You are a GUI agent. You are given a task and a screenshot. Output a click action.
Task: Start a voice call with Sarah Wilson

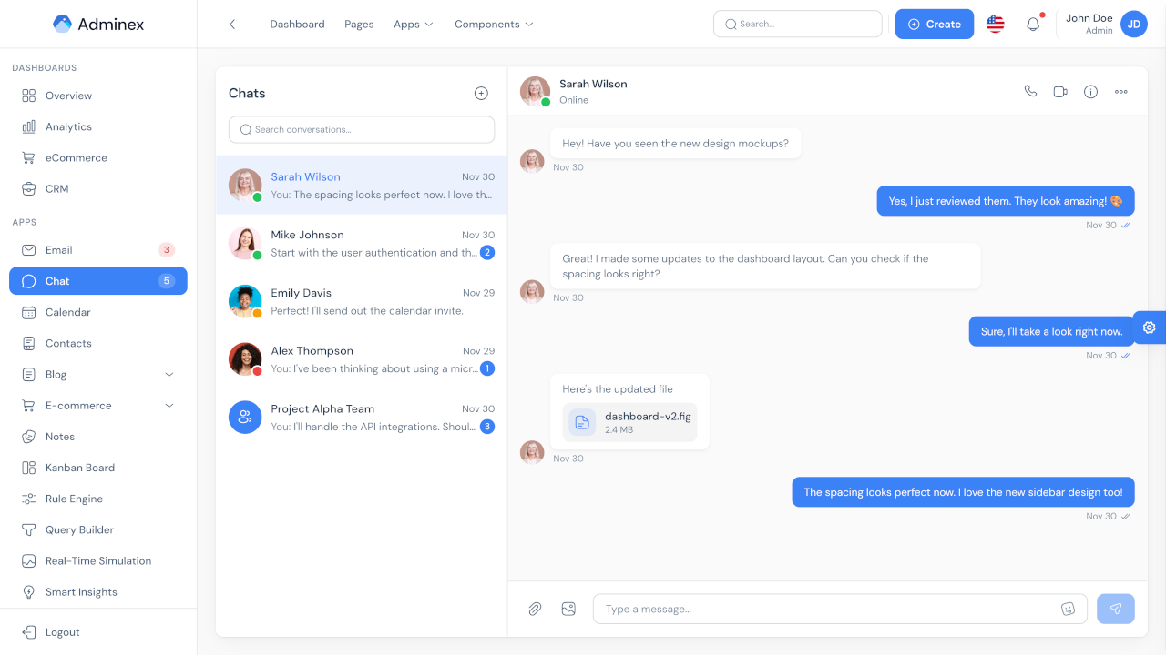(x=1030, y=91)
